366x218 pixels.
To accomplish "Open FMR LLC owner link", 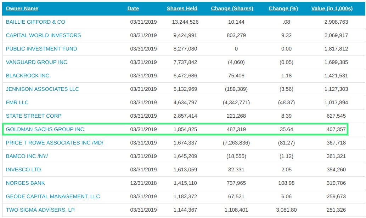I will pyautogui.click(x=17, y=102).
